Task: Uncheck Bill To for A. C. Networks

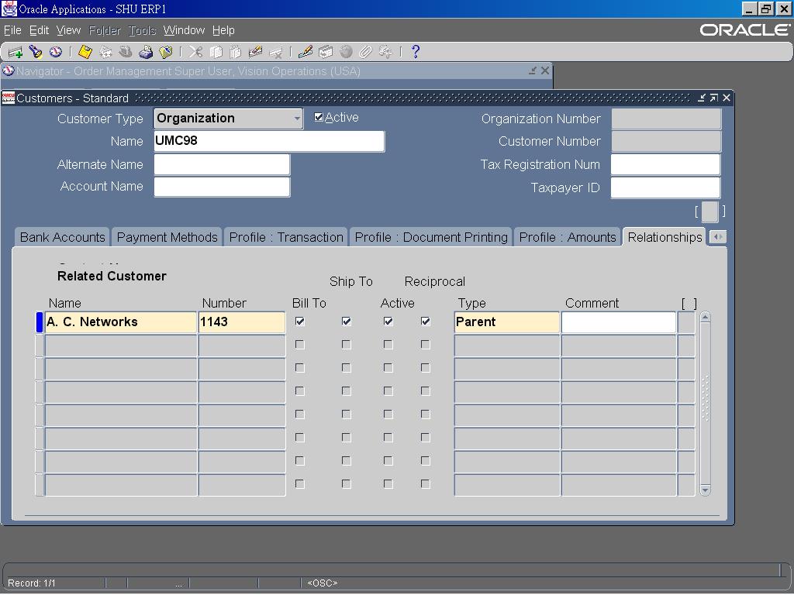Action: (300, 322)
